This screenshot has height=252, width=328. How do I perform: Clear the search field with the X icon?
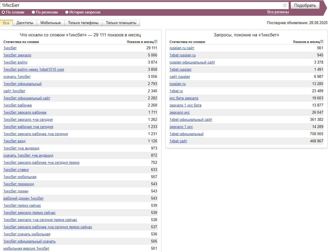(285, 5)
